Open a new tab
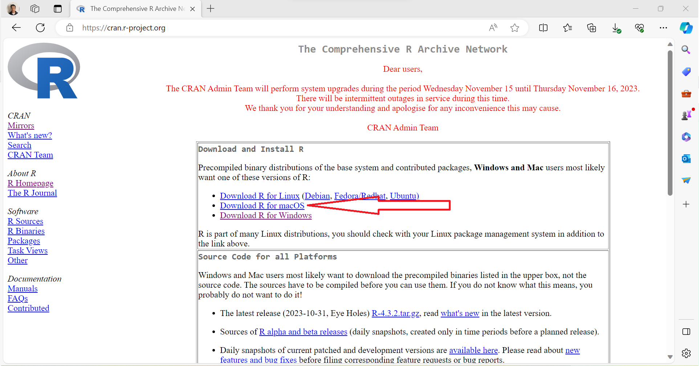Viewport: 699px width, 366px height. [211, 9]
